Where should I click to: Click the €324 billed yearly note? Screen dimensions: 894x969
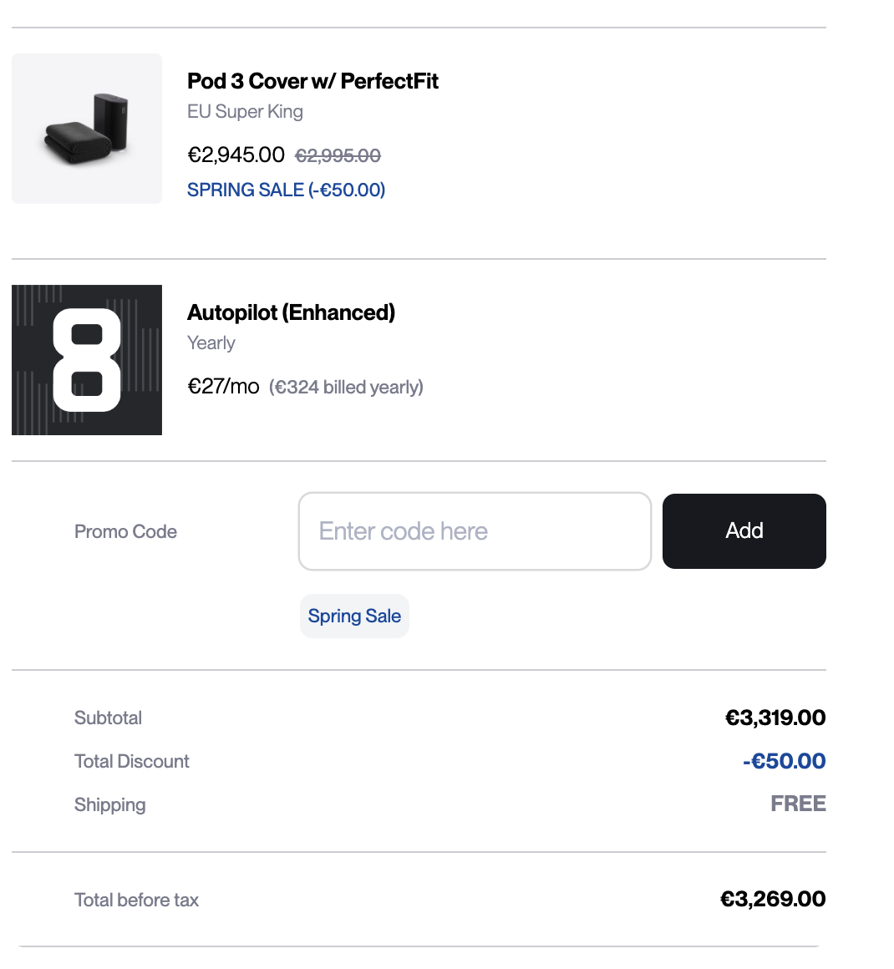tap(346, 387)
